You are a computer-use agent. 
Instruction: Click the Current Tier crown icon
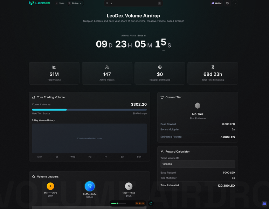click(162, 97)
